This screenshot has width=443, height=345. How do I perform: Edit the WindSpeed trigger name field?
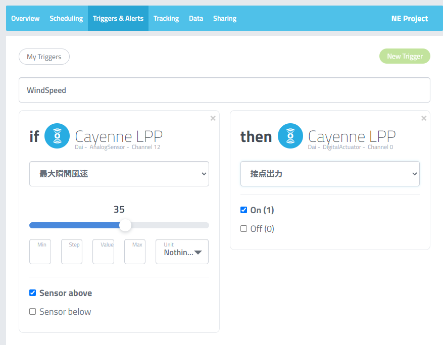[224, 90]
